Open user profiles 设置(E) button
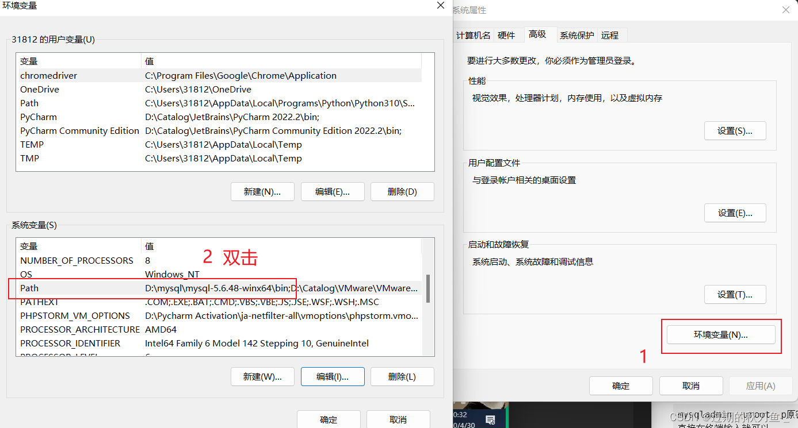Screen dimensions: 798x428 pos(735,213)
